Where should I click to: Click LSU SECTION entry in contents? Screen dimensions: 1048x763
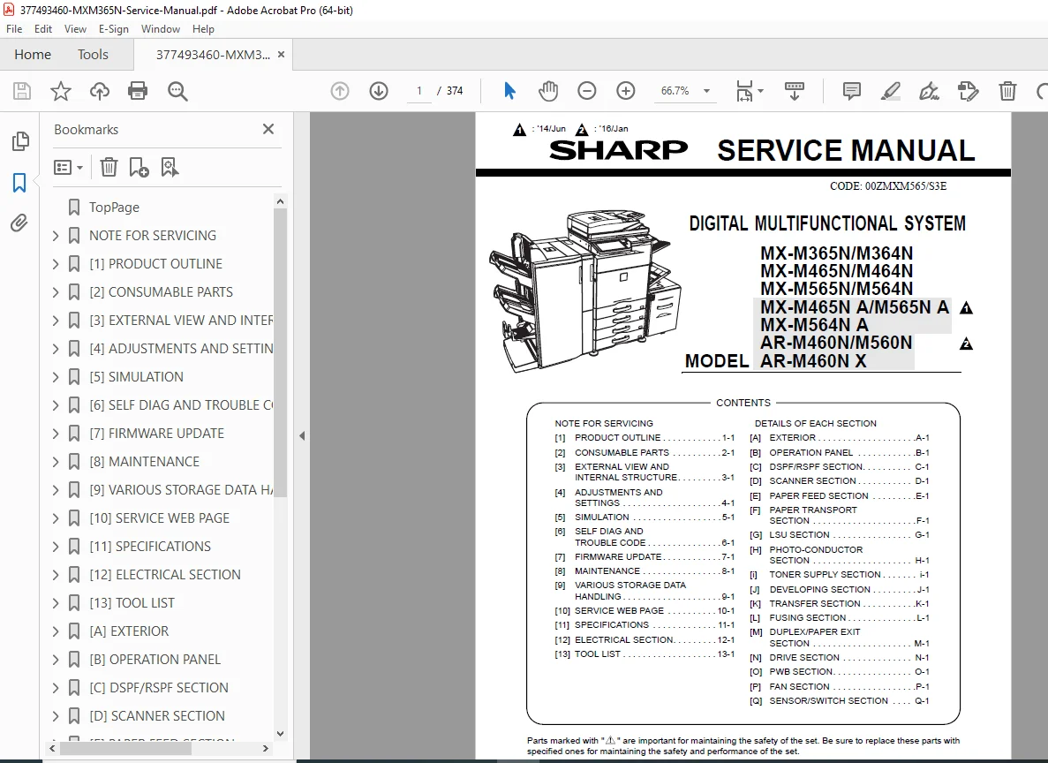pos(839,535)
